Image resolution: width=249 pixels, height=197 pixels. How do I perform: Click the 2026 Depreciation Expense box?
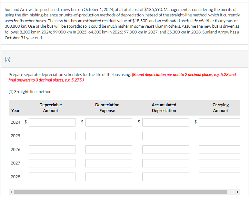click(109, 150)
